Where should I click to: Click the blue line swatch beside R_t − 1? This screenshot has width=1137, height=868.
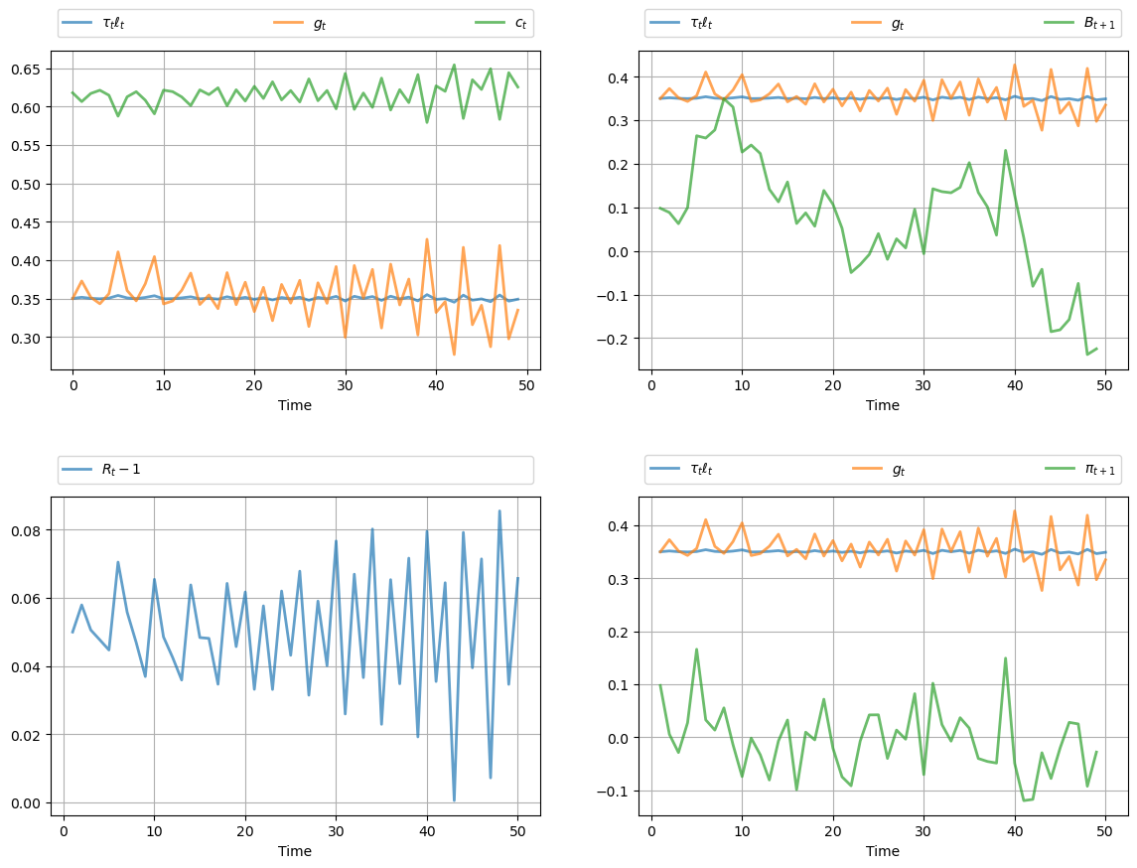tap(77, 470)
